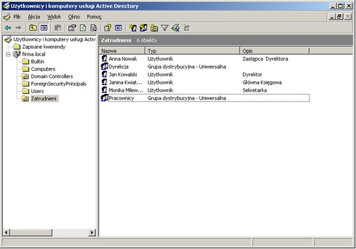Click the console icon left of the Plik menu
Screen dimensions: 356x249
point(7,16)
